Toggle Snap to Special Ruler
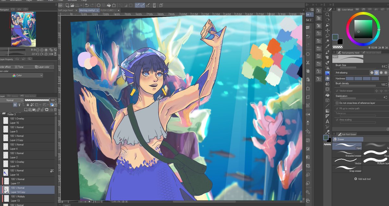 point(143,5)
